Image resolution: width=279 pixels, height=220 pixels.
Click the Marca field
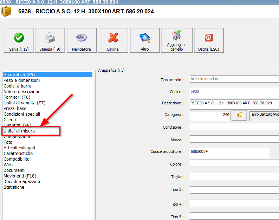pos(234,139)
